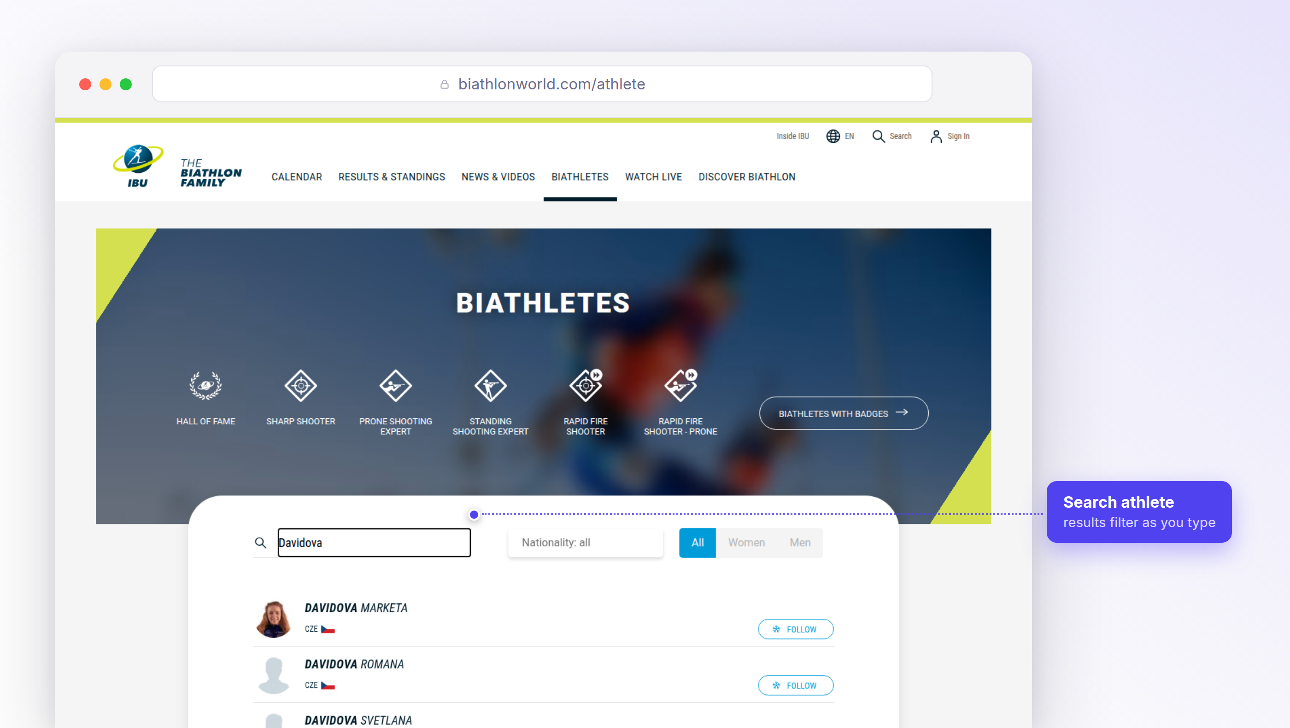Select the Hall of Fame laurel badge

click(205, 386)
